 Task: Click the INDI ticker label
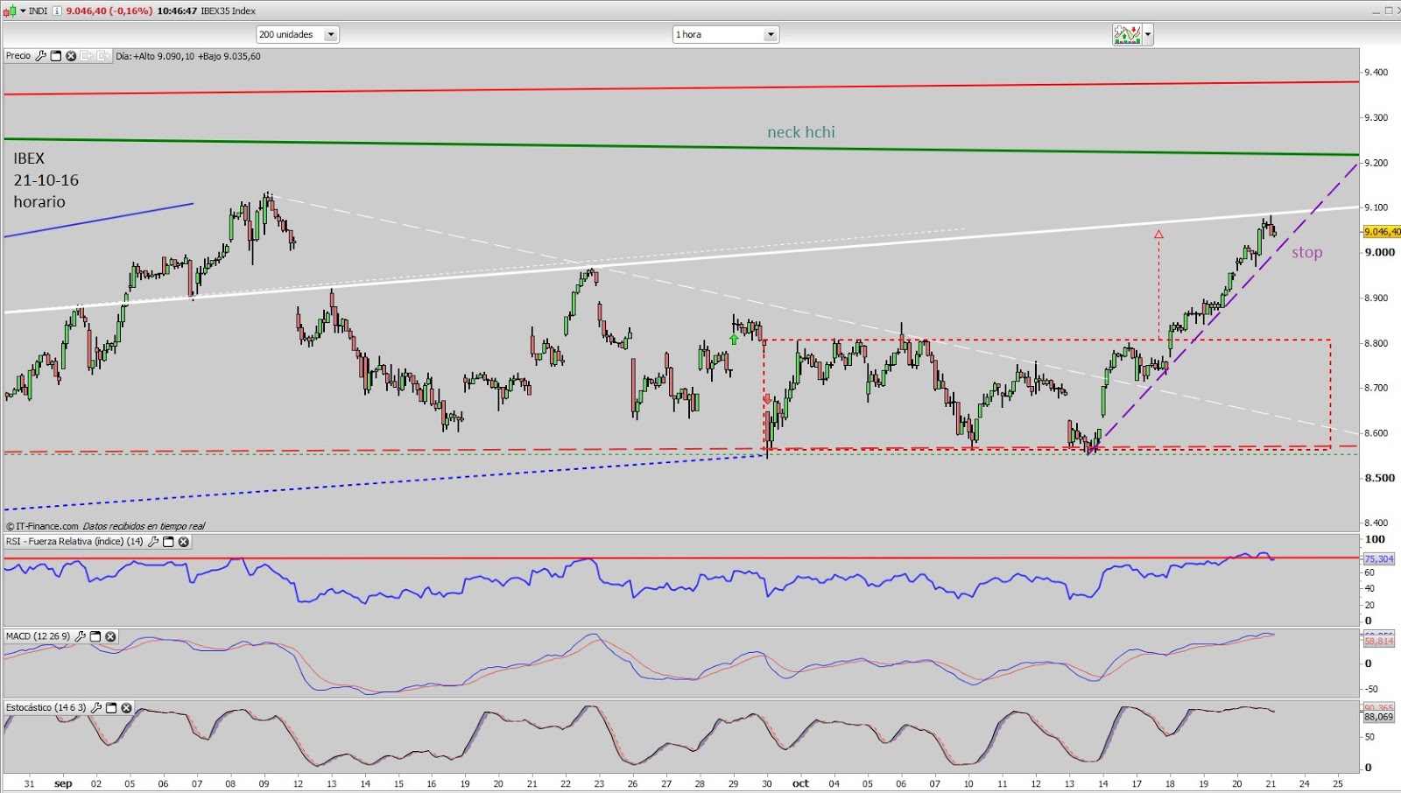39,11
